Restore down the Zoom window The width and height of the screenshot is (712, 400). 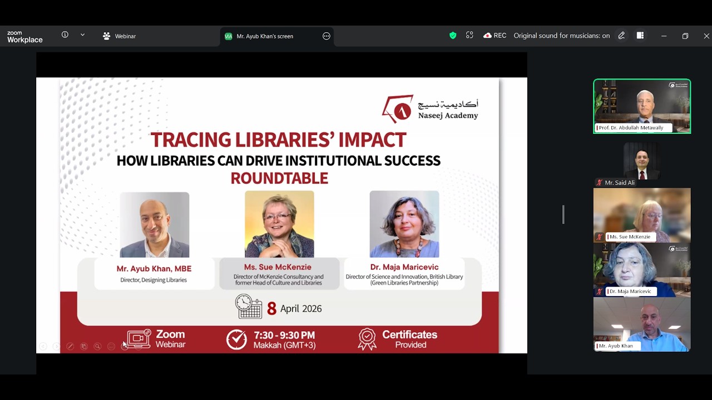pos(685,36)
